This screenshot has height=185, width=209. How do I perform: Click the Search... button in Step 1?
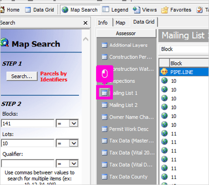[x=22, y=76]
